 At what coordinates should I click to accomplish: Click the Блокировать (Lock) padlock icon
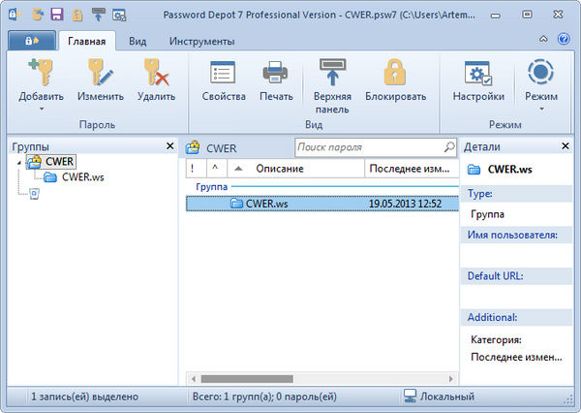pyautogui.click(x=395, y=74)
